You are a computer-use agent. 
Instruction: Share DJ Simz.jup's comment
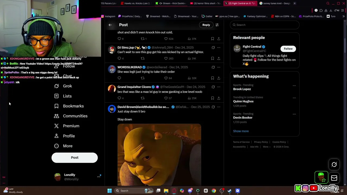(x=219, y=58)
